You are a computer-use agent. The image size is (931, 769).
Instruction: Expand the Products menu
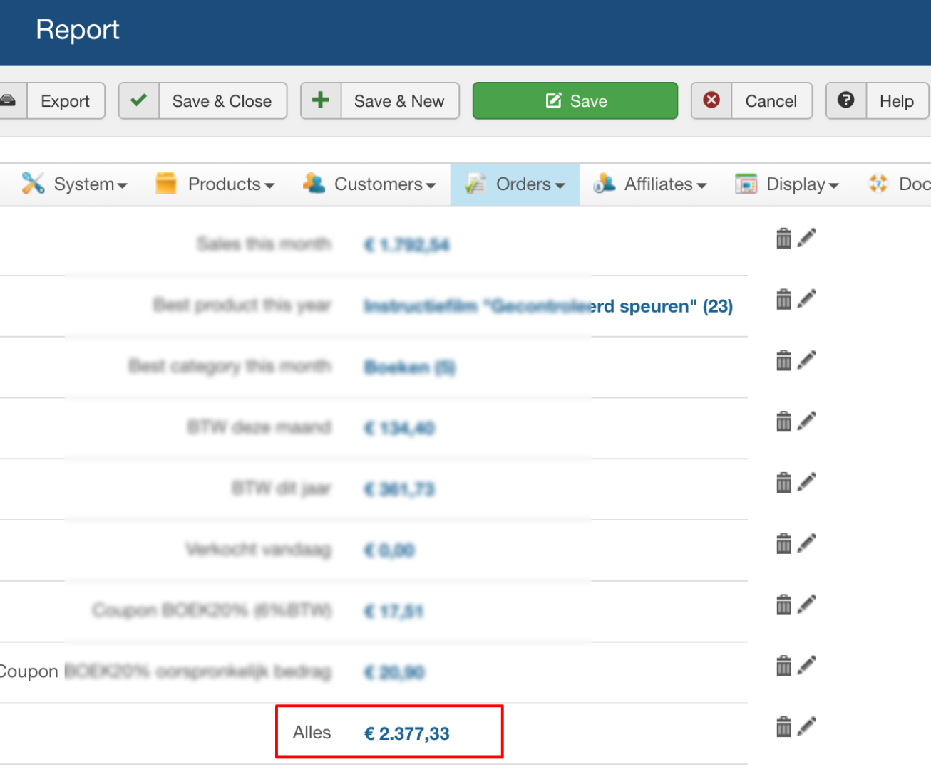point(215,184)
